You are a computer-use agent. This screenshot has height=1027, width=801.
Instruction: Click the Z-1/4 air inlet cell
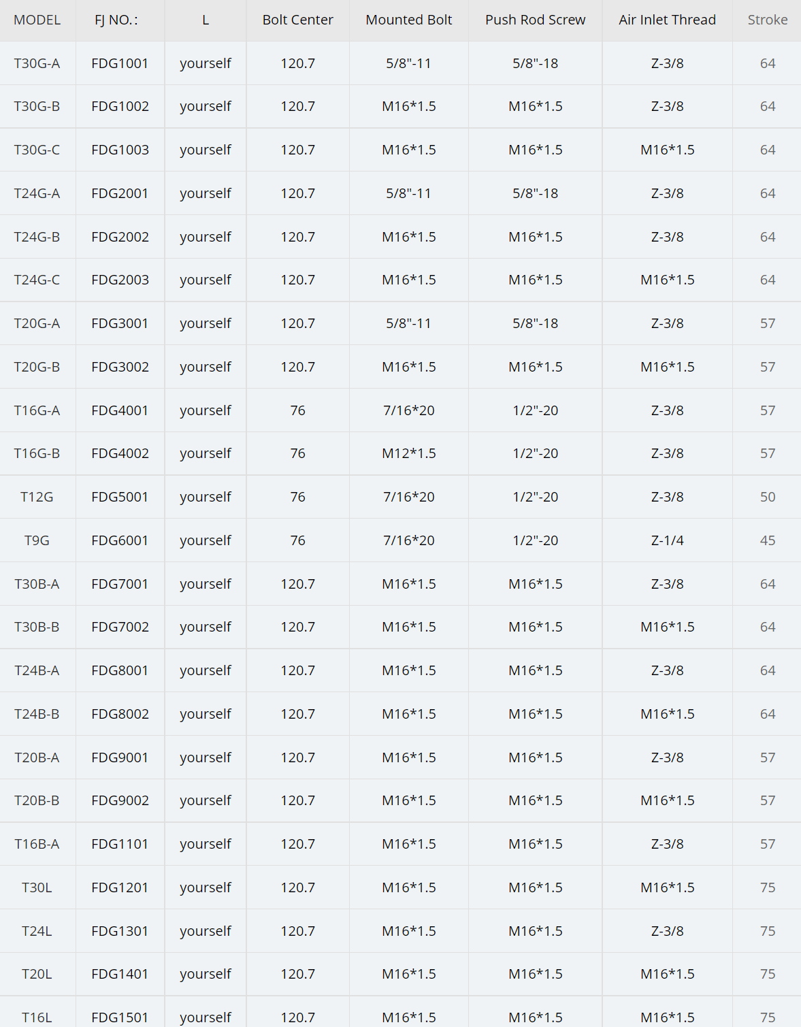tap(668, 540)
